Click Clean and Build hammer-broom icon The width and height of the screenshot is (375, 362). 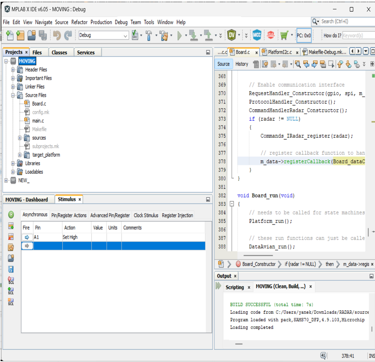[x=164, y=35]
